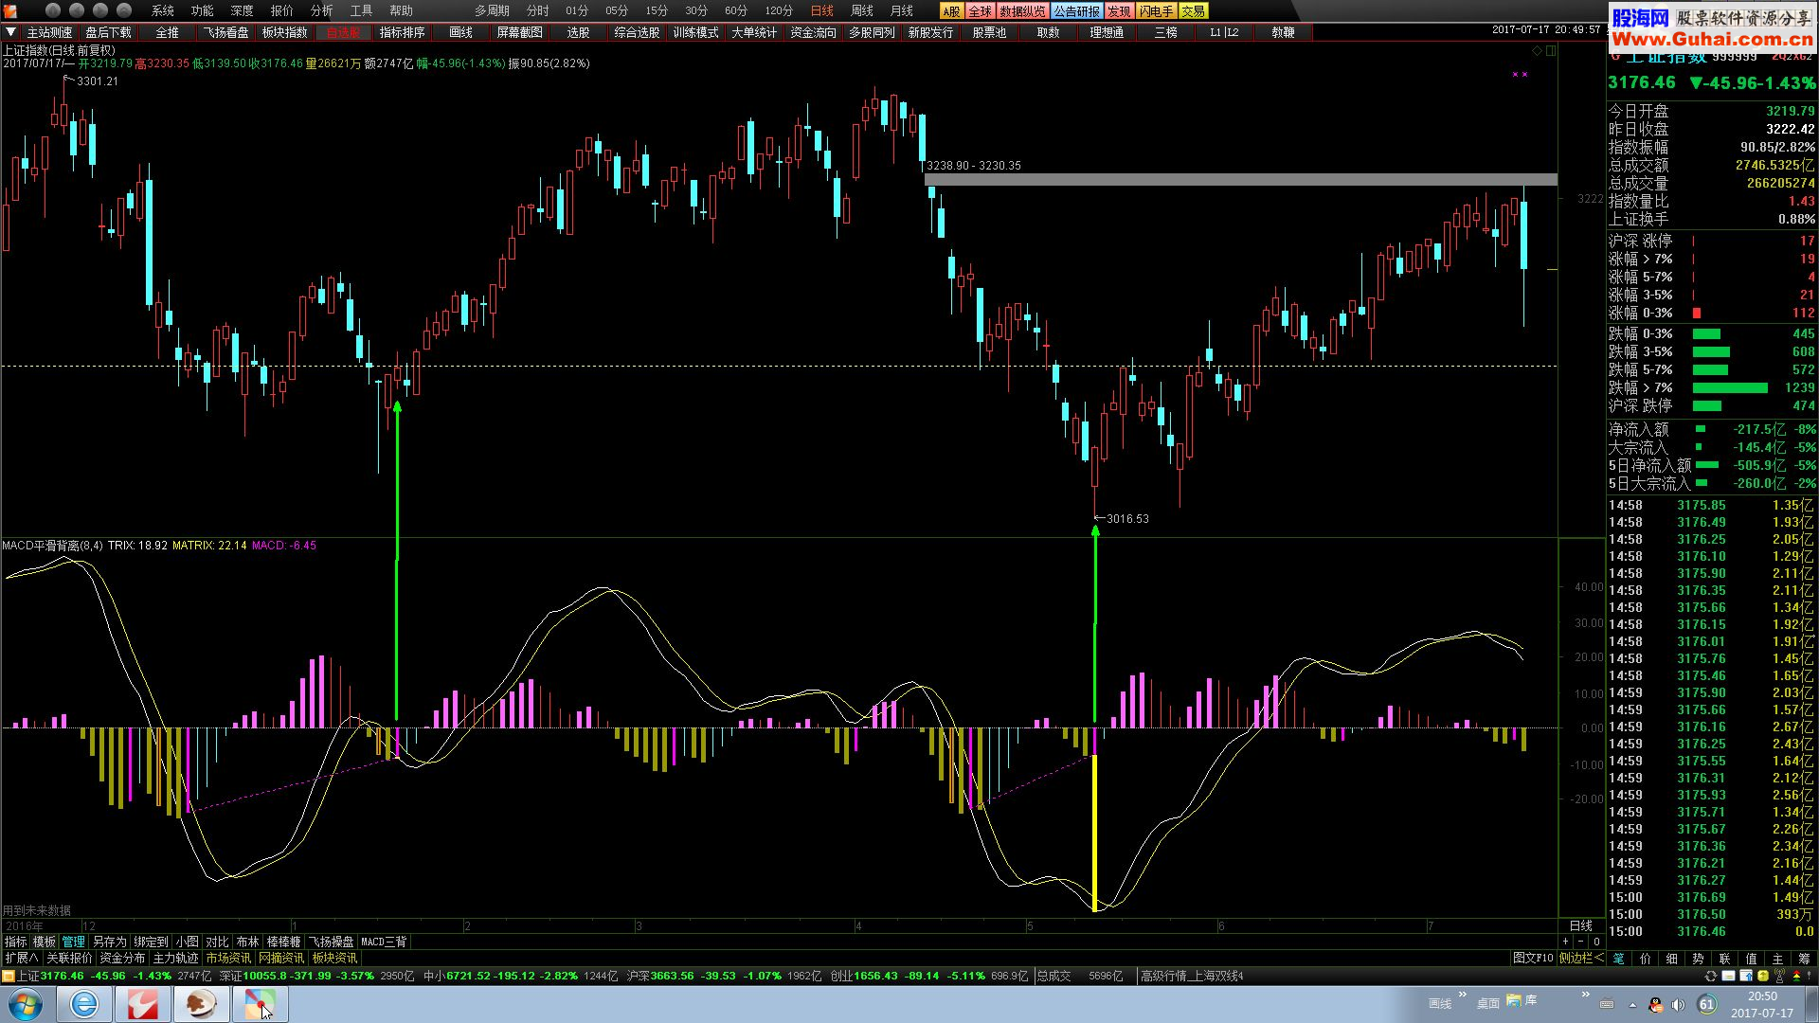1819x1023 pixels.
Task: Open Windows Start menu
Action: pyautogui.click(x=25, y=1004)
